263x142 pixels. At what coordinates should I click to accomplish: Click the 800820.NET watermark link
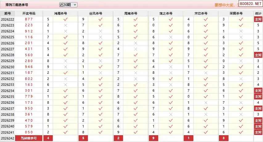point(251,4)
